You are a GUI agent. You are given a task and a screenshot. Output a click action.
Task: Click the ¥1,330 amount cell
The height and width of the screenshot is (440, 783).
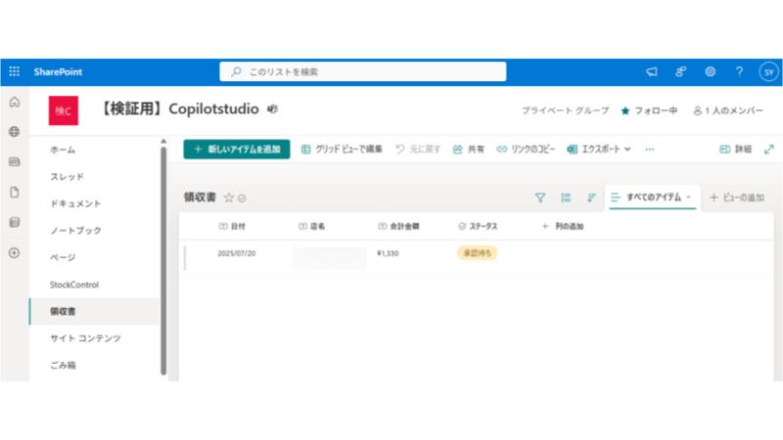388,253
